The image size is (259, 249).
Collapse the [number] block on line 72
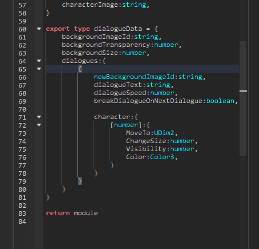click(39, 125)
